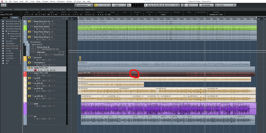Open the File menu
The height and width of the screenshot is (133, 266).
pyautogui.click(x=6, y=1)
